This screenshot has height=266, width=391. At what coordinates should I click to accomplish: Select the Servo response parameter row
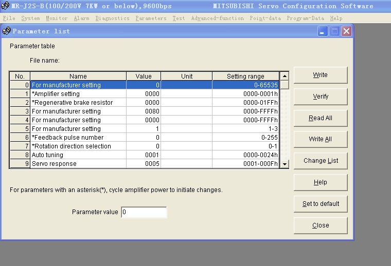[78, 164]
